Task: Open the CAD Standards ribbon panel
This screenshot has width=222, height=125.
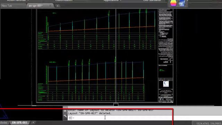Action: pyautogui.click(x=152, y=1)
